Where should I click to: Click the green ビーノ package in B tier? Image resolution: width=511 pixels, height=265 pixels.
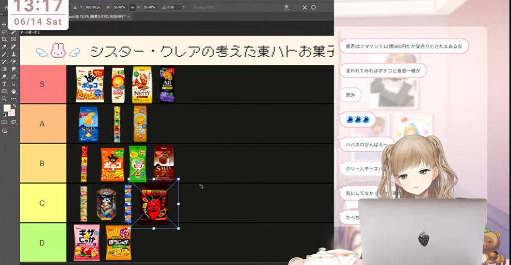click(x=138, y=164)
